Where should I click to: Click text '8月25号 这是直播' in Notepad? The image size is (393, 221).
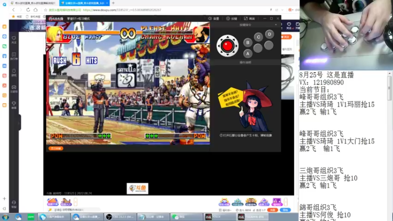[326, 75]
